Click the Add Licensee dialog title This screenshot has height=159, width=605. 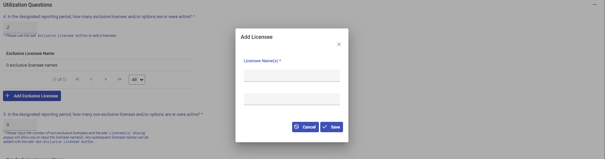(x=256, y=37)
